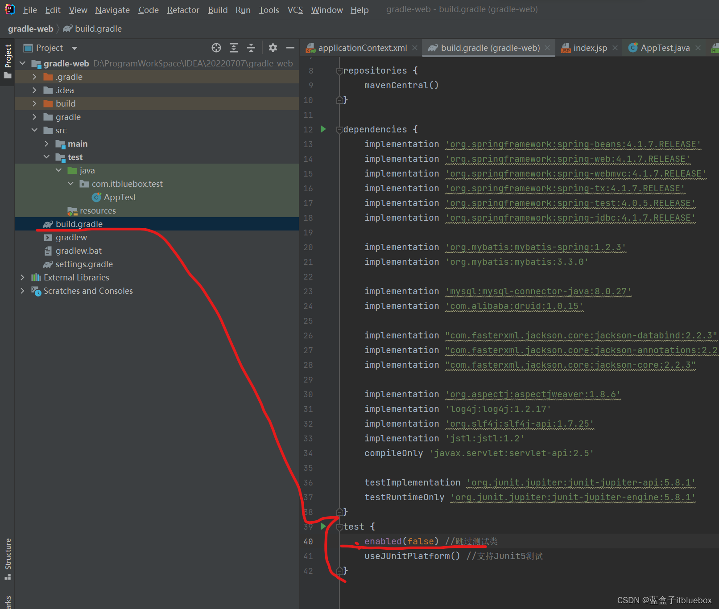Open the View menu

[78, 10]
